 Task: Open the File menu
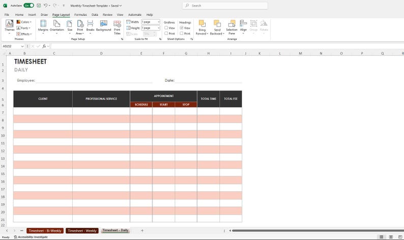tap(7, 15)
